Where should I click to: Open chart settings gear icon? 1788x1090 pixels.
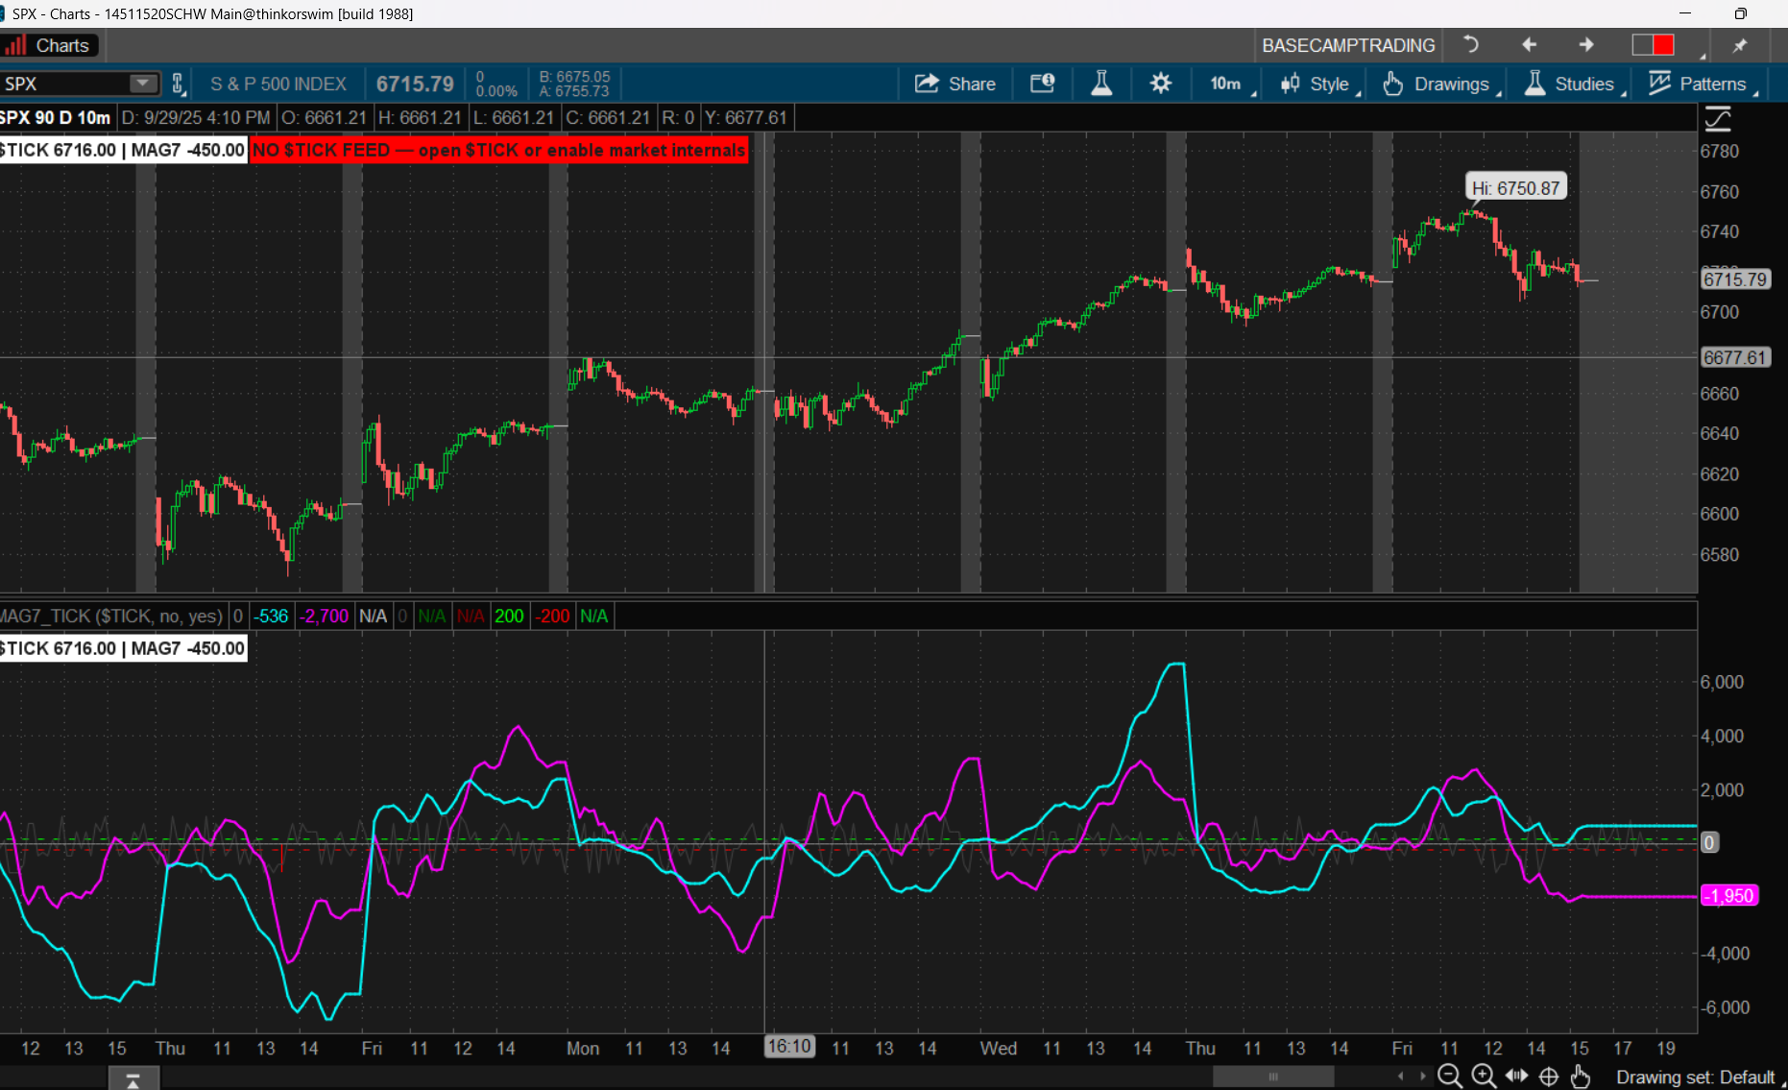tap(1160, 84)
